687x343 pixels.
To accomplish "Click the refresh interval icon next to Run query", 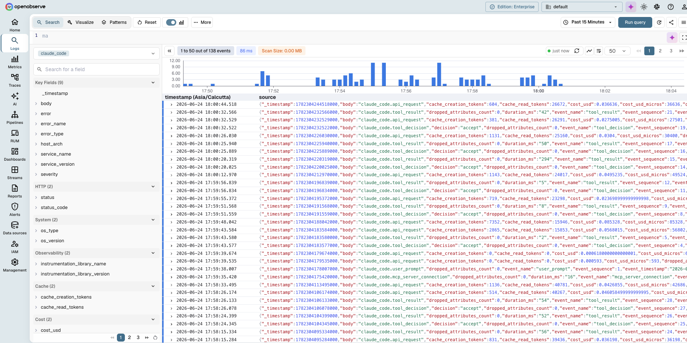I will 659,22.
